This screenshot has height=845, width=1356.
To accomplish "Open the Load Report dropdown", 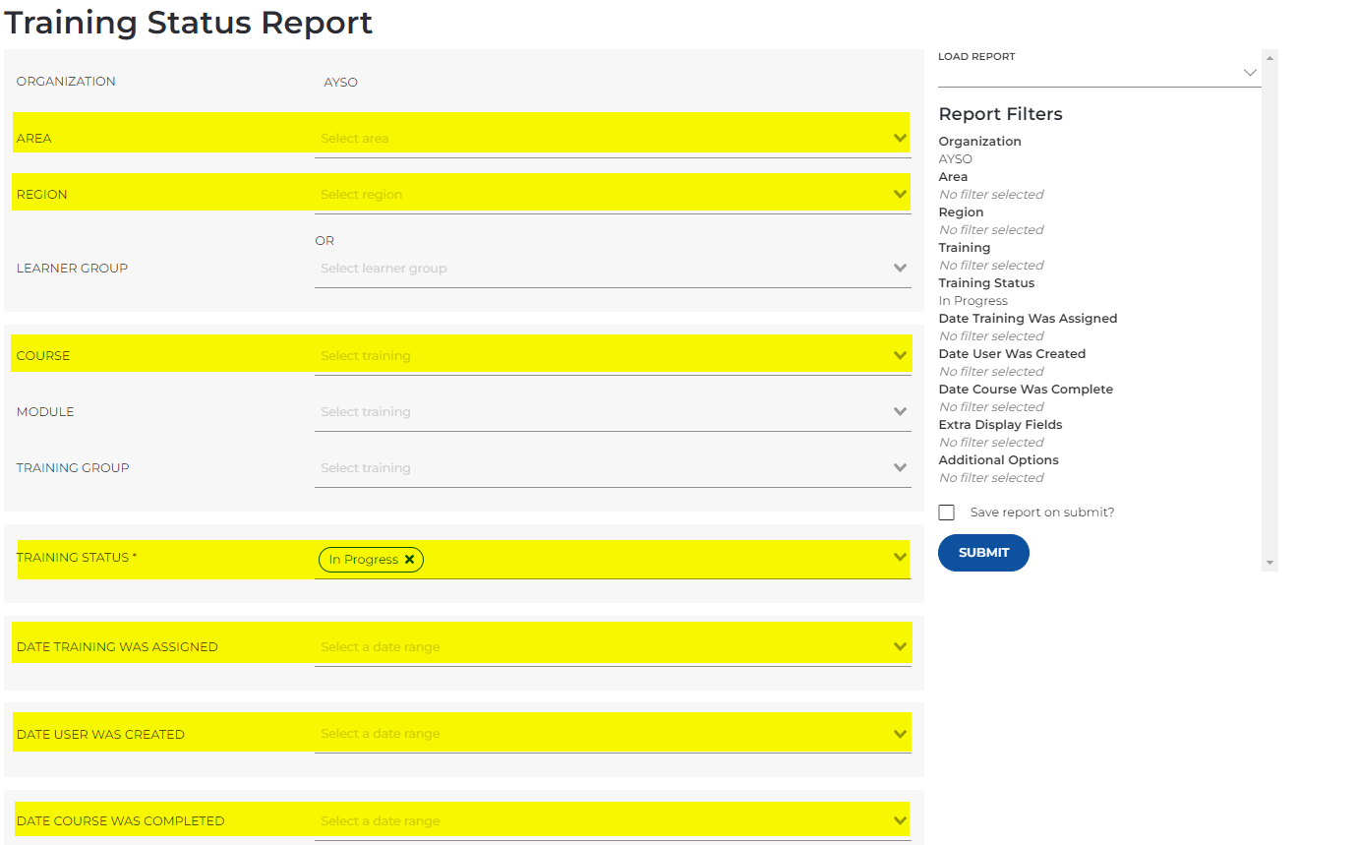I will 1098,73.
